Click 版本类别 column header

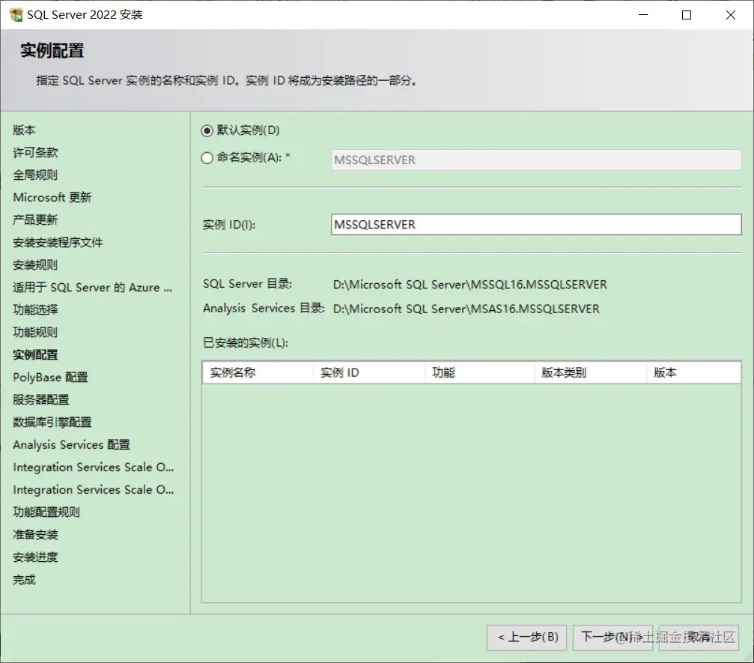(x=591, y=372)
